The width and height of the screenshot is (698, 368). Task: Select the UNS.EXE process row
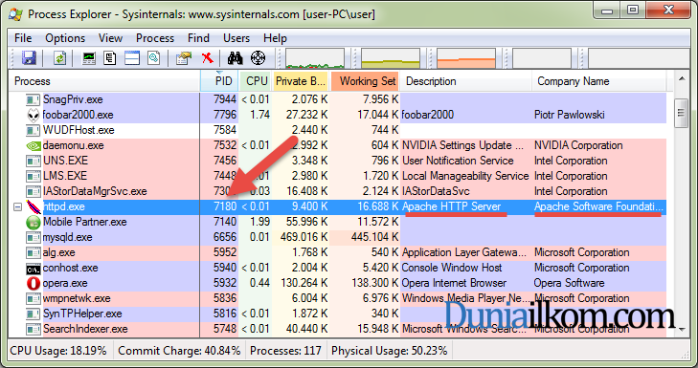coord(337,161)
